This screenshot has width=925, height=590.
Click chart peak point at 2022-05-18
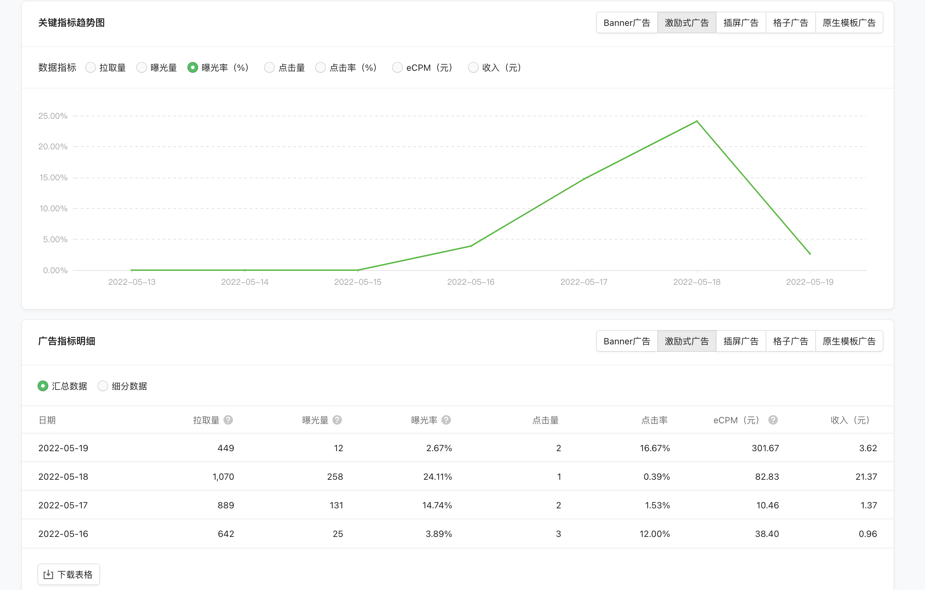click(x=697, y=121)
